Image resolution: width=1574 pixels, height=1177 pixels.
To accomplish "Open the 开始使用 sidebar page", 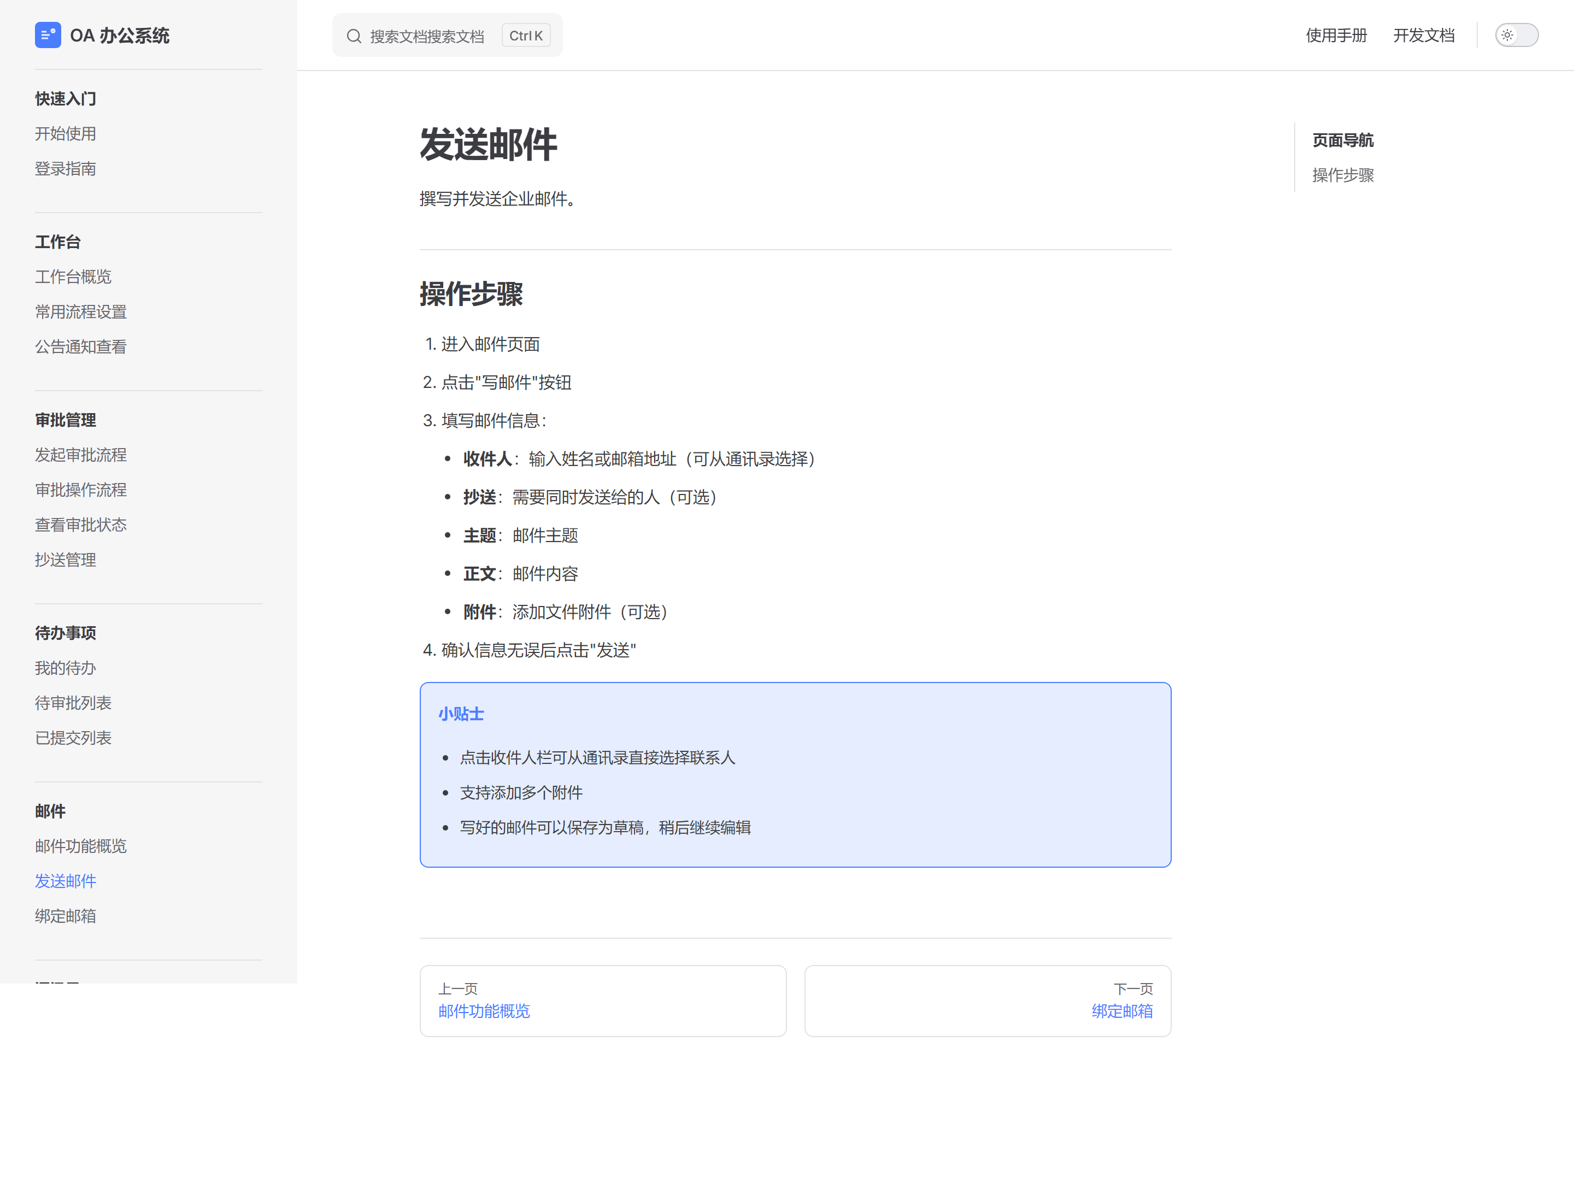I will coord(66,134).
